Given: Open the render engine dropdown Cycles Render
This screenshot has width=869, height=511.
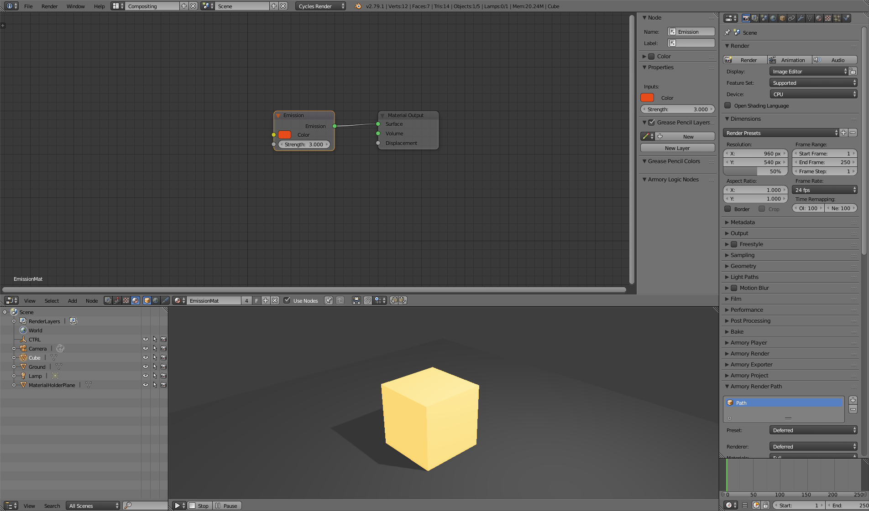Looking at the screenshot, I should point(321,6).
